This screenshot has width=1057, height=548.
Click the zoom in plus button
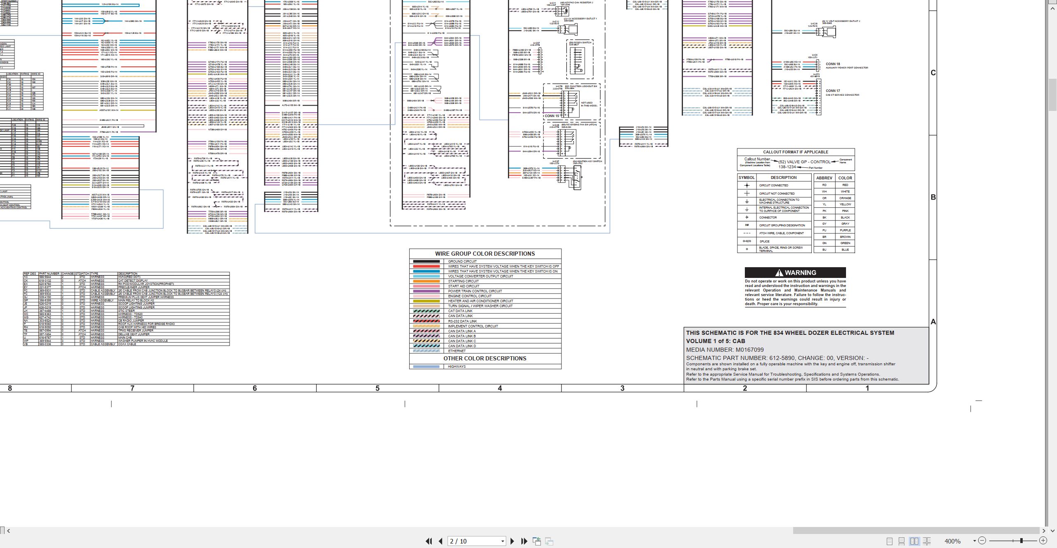1043,541
